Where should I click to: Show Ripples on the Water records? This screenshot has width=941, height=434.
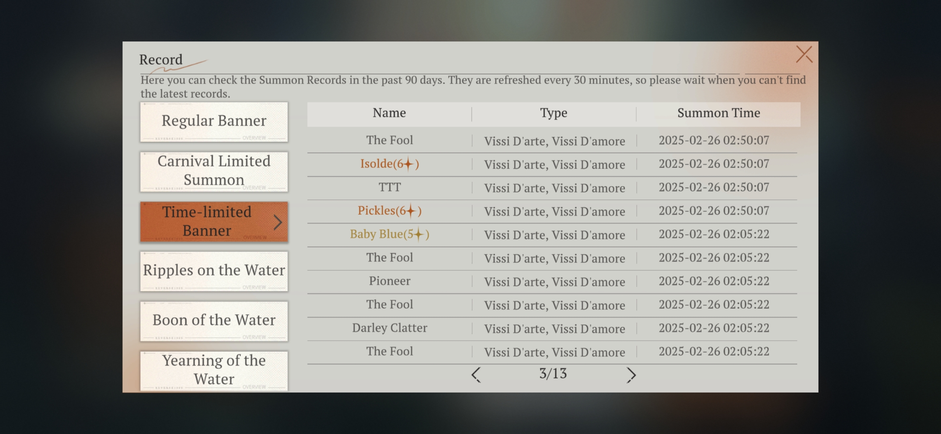pos(214,271)
